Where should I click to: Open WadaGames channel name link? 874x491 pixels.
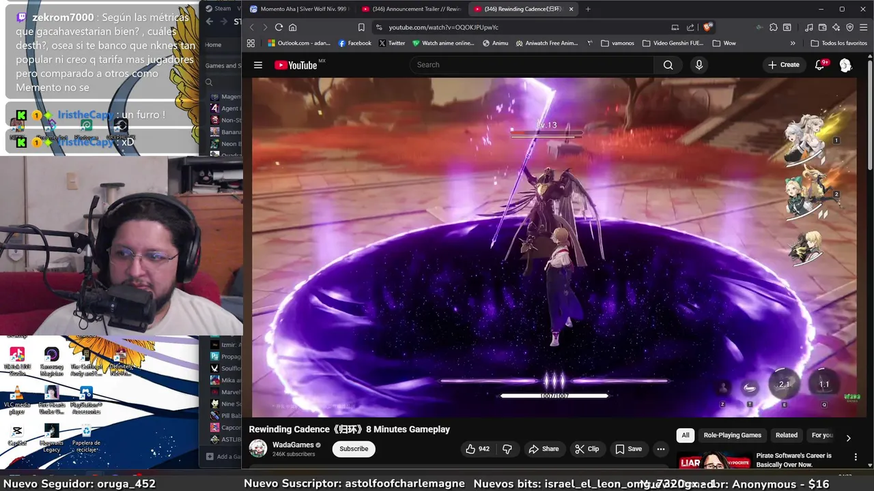(293, 445)
